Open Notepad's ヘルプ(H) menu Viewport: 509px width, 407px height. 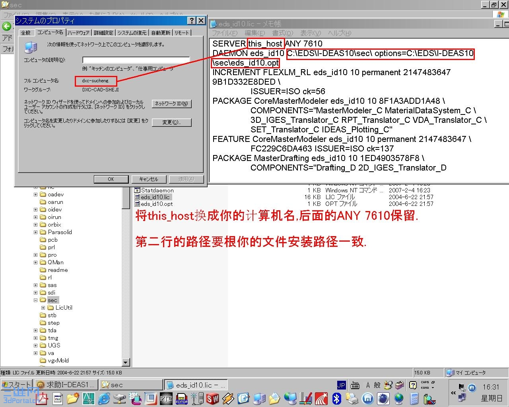340,33
